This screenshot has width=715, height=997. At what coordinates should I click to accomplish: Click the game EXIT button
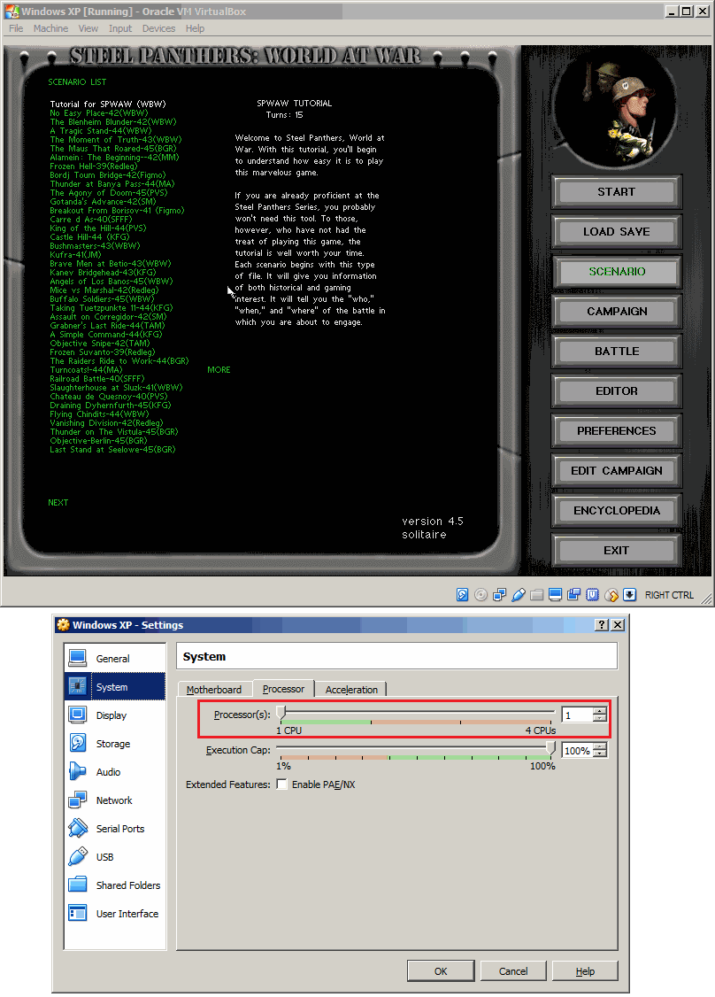tap(617, 550)
